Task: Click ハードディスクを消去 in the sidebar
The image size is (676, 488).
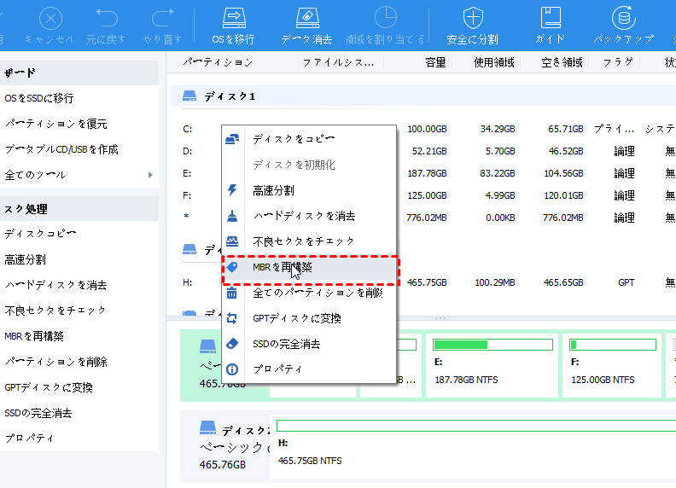Action: click(55, 285)
